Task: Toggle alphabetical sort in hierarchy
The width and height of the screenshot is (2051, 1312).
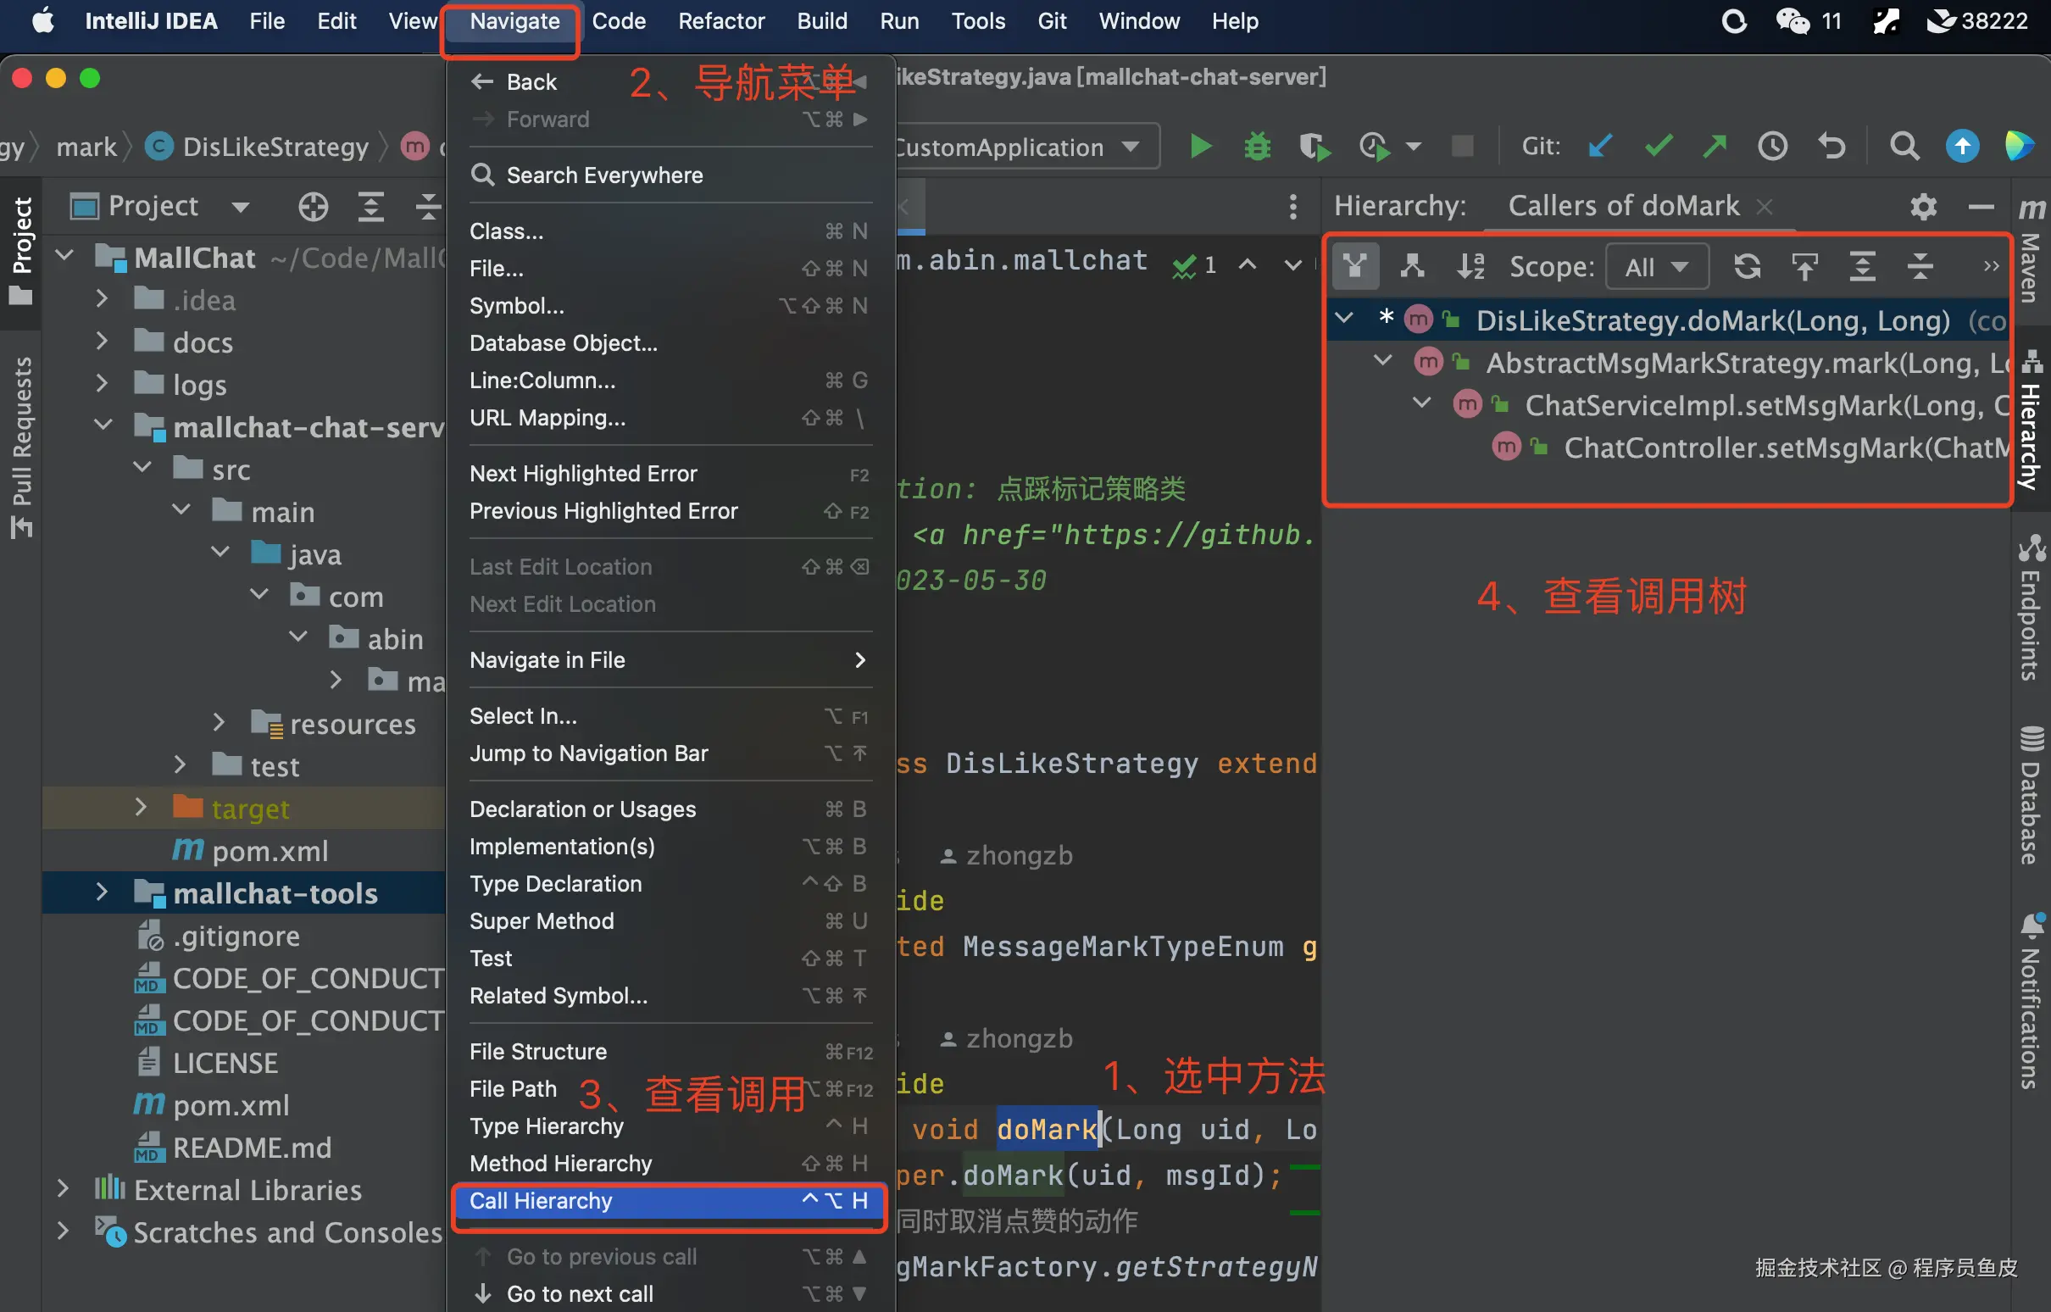Action: 1470,267
